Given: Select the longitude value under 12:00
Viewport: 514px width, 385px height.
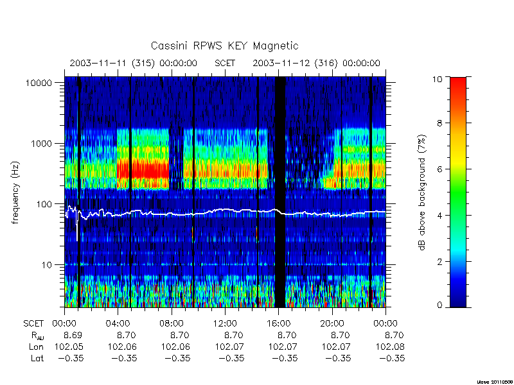Looking at the screenshot, I should [x=229, y=346].
